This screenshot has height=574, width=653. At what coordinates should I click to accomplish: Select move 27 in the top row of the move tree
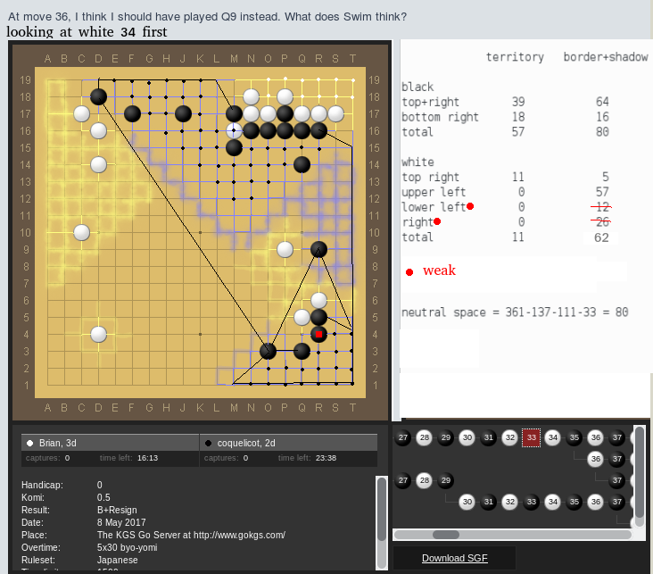[x=403, y=437]
